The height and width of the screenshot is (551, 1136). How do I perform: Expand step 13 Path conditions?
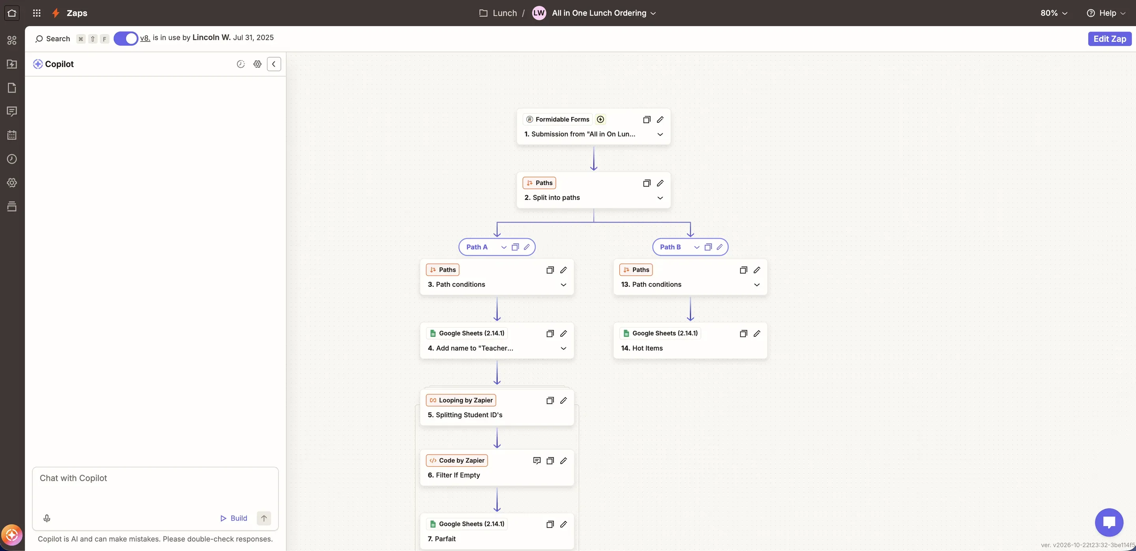click(x=757, y=285)
